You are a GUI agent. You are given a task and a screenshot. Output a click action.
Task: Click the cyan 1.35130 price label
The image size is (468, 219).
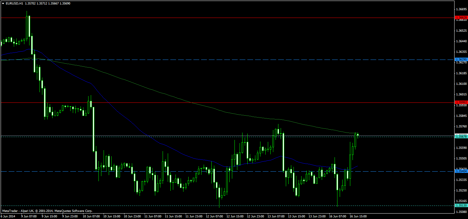pos(462,206)
